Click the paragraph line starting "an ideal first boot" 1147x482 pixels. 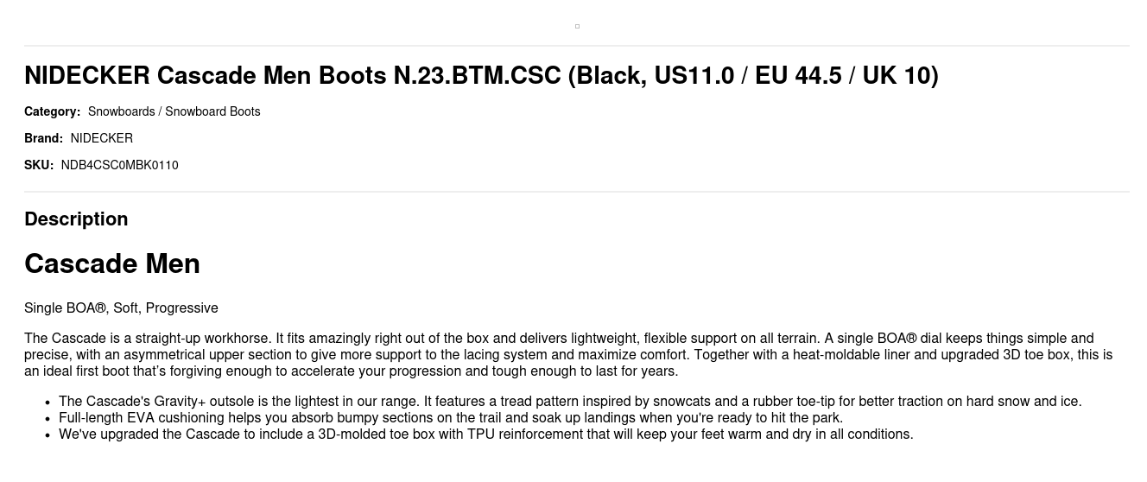click(351, 371)
